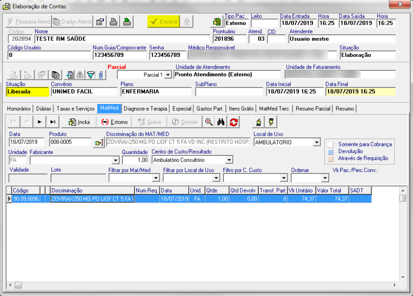This screenshot has height=296, width=413.
Task: Click the second folder icon in Parcial toolbar
Action: tap(28, 75)
